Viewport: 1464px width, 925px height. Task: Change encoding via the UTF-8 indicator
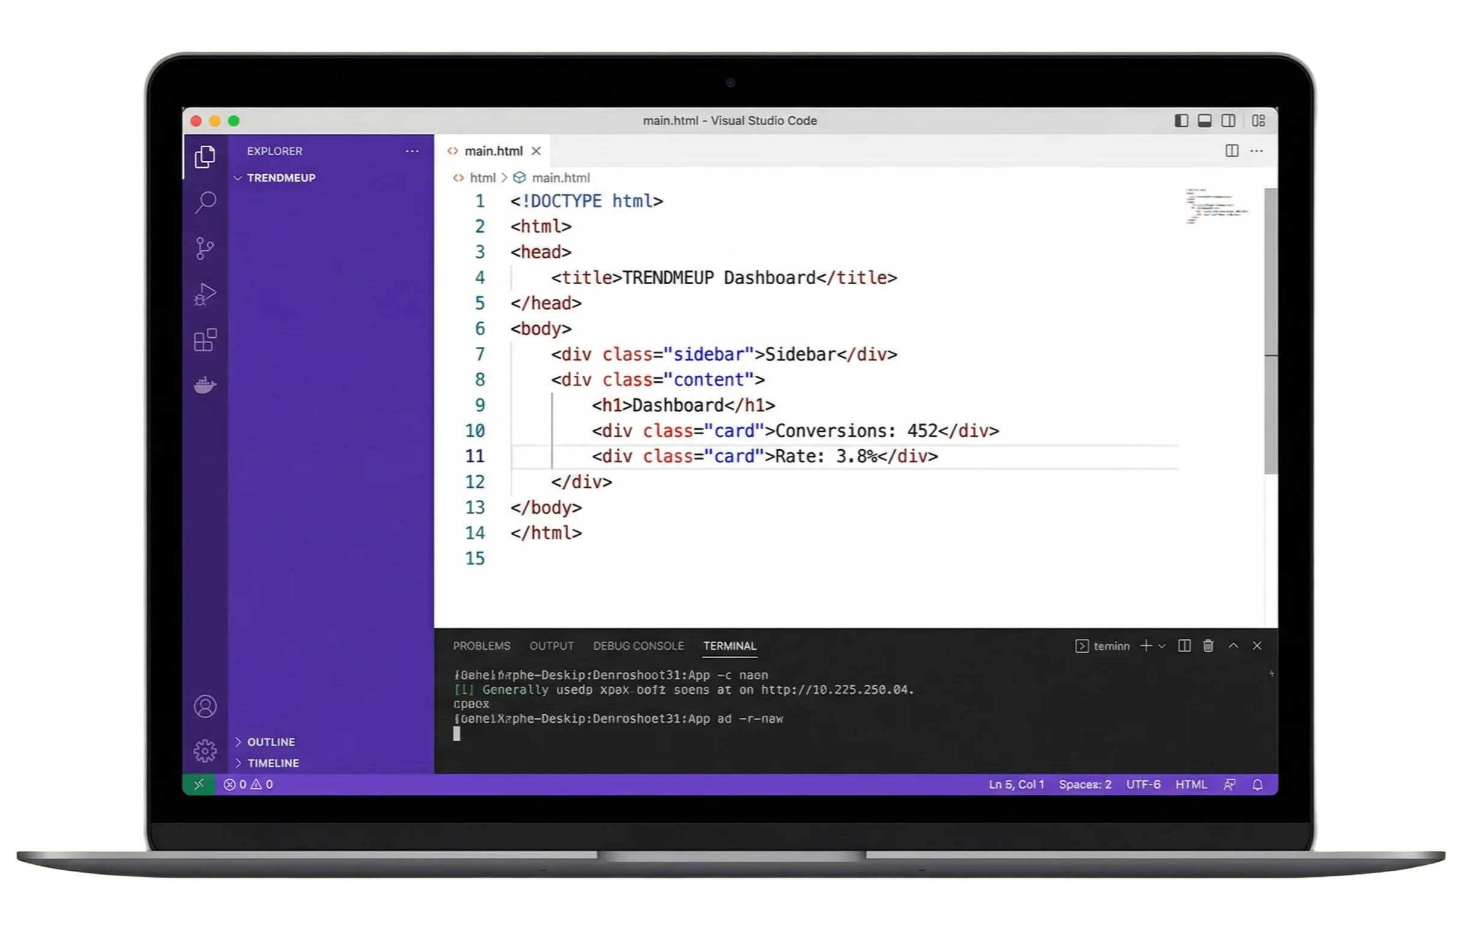point(1143,785)
